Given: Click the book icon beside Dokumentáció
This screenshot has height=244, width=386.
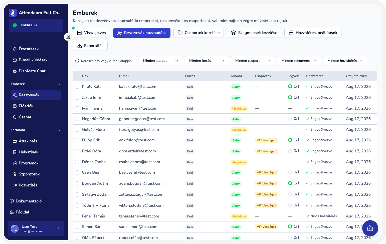Looking at the screenshot, I should click(x=12, y=201).
